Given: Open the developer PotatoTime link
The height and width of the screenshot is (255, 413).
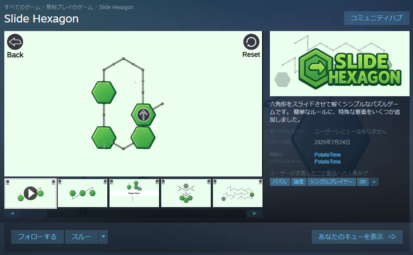Looking at the screenshot, I should [327, 155].
